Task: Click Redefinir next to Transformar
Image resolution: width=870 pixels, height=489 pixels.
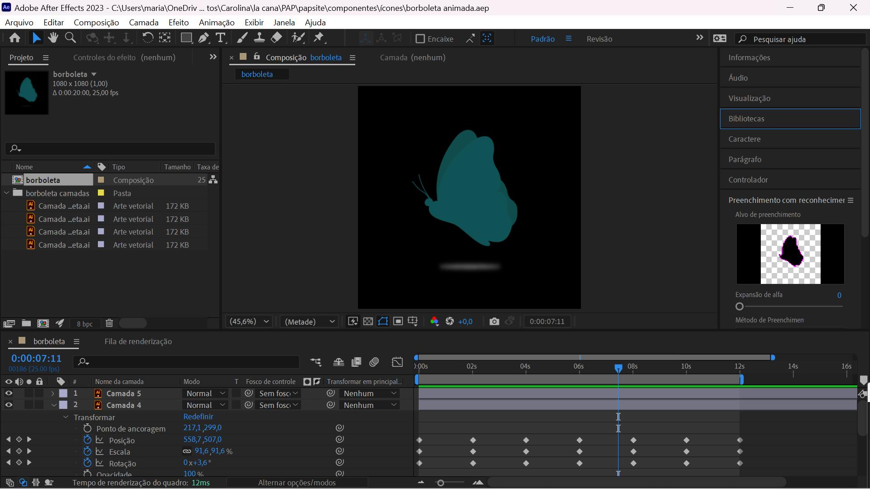Action: tap(198, 417)
